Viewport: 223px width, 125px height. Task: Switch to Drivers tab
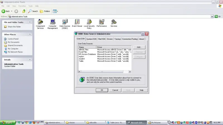[x=110, y=39]
